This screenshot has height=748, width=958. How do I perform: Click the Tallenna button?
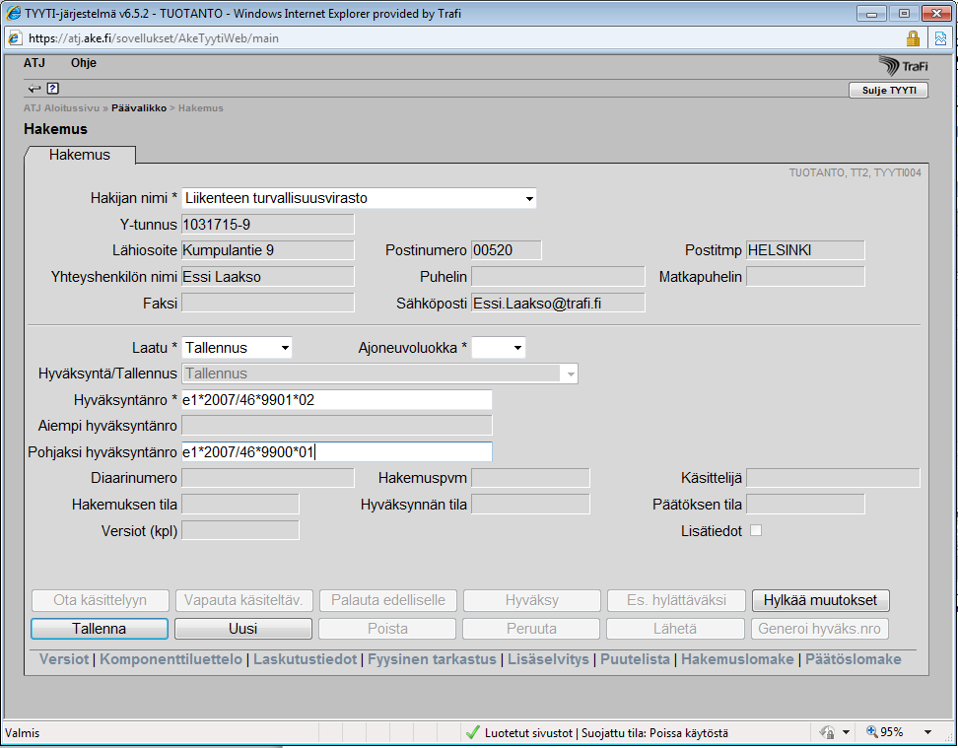tap(99, 628)
